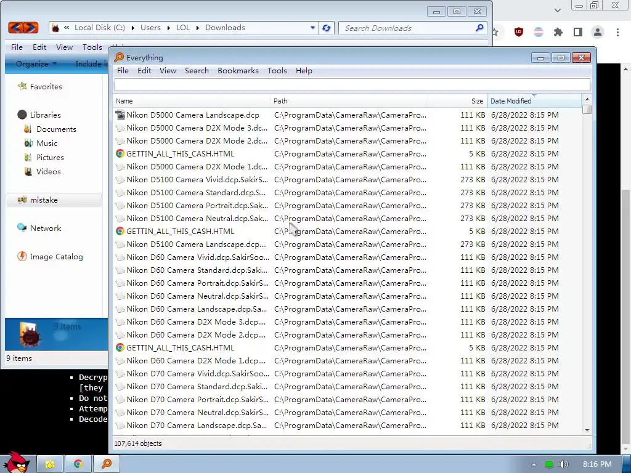
Task: Select Nikon D5100 Camera Standard.dcp file
Action: click(196, 193)
